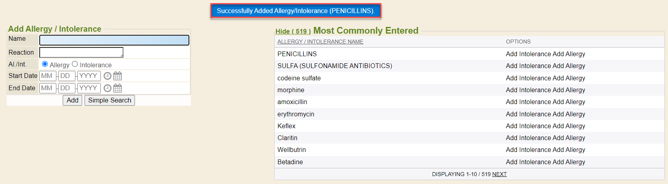The height and width of the screenshot is (184, 668).
Task: Click the Add button
Action: point(72,101)
